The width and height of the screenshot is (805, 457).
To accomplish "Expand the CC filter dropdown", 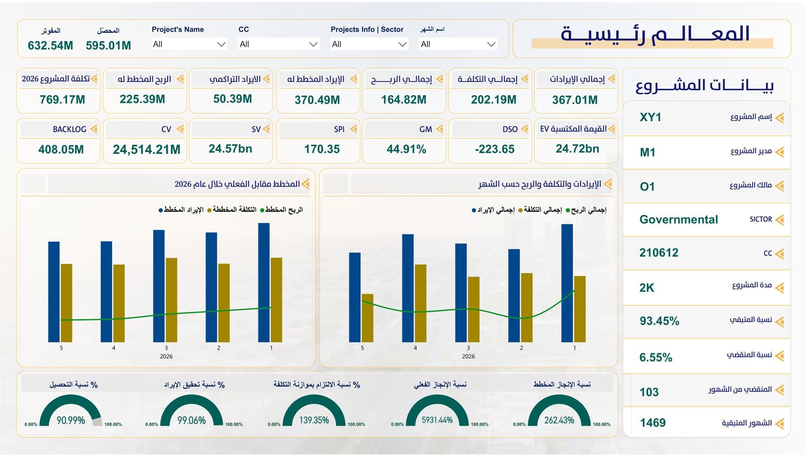I will tap(278, 44).
